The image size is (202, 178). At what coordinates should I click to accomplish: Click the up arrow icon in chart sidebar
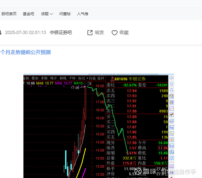[171, 84]
